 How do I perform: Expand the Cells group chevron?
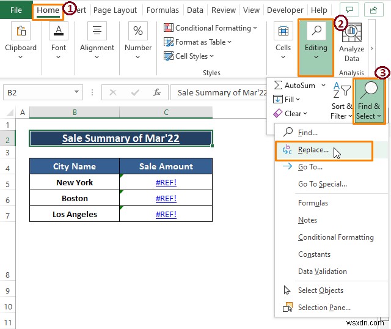tap(283, 57)
